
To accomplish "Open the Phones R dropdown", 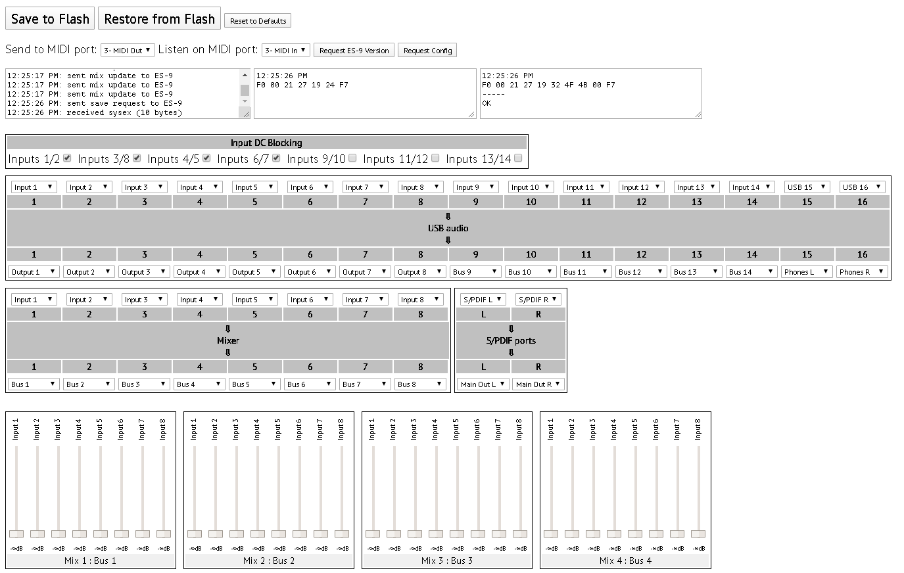I will click(862, 271).
